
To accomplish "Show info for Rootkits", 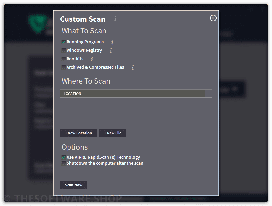I will [x=92, y=59].
